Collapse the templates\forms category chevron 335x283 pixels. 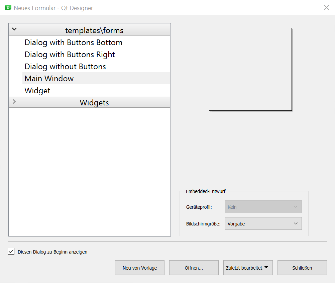pyautogui.click(x=14, y=29)
